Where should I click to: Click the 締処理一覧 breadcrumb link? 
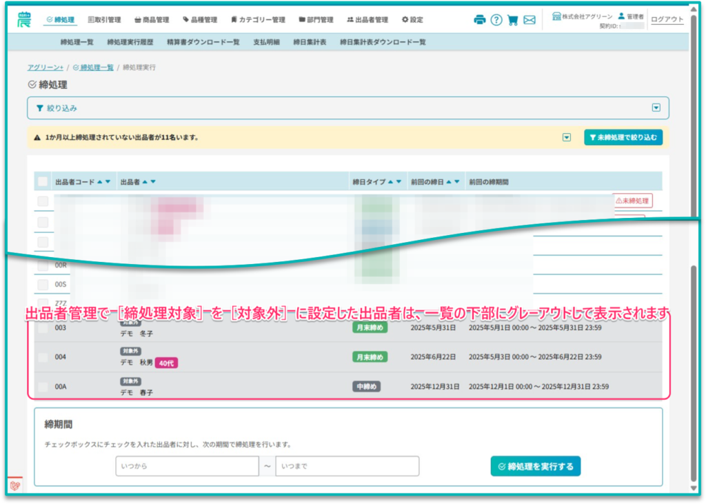[x=93, y=68]
